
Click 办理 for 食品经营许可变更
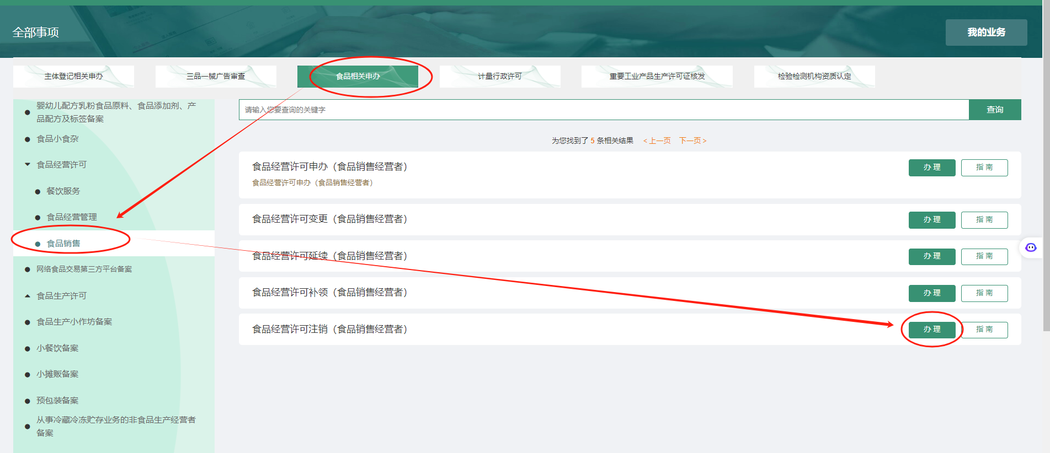point(931,220)
